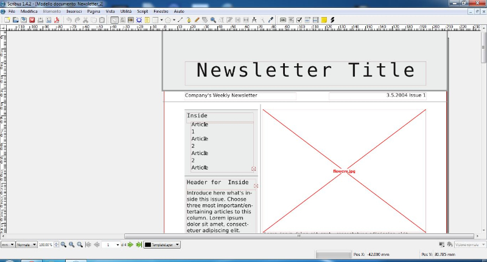The image size is (487, 262).
Task: Open Aiuto menu
Action: coord(179,11)
